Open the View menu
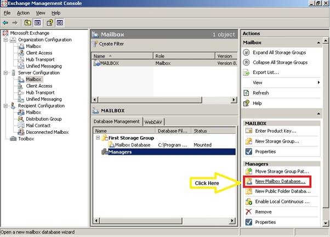The image size is (330, 237). [41, 13]
